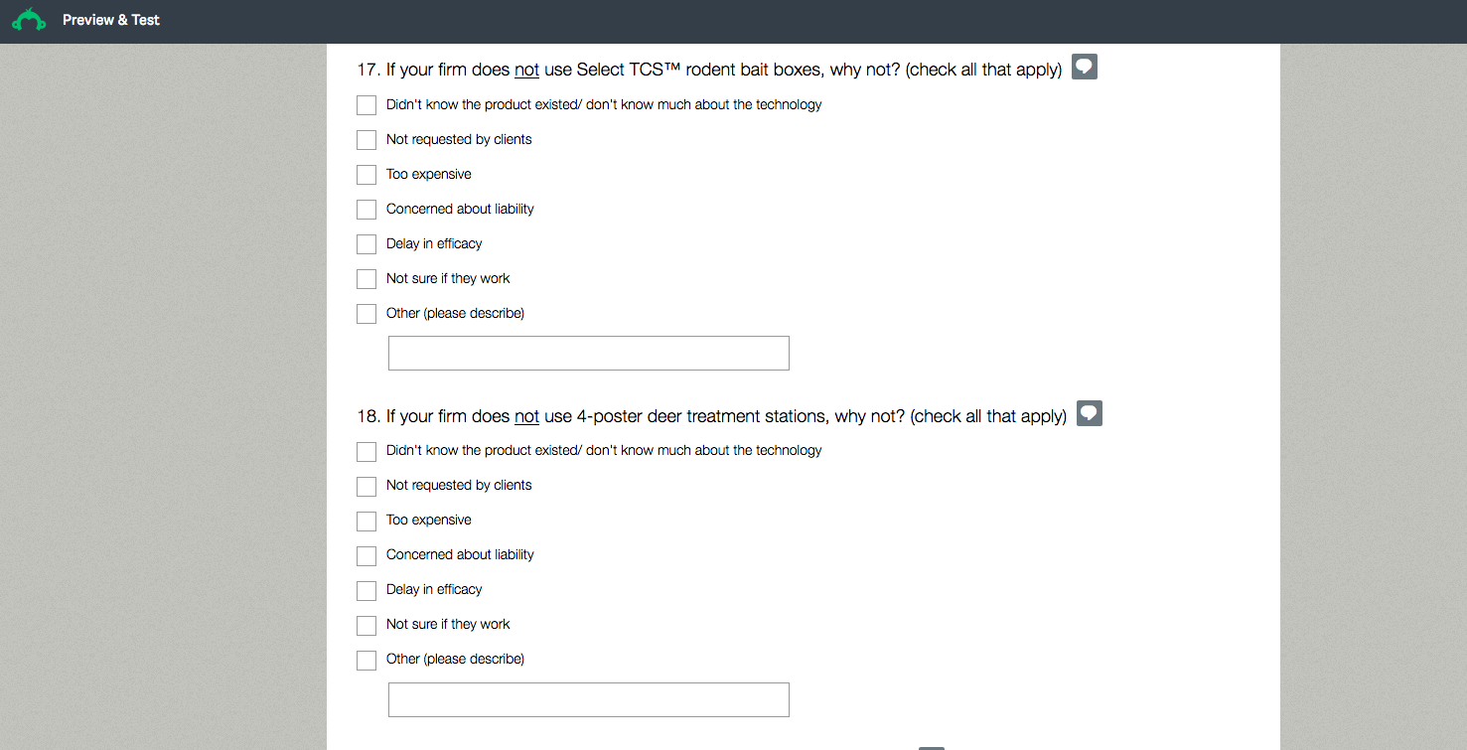
Task: Click the Other description field for question 17
Action: [x=588, y=354]
